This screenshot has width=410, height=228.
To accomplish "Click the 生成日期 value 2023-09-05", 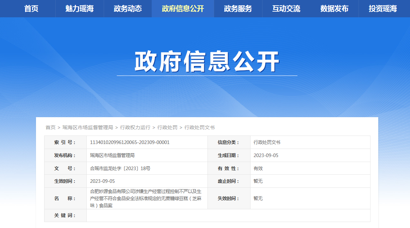I will [x=266, y=156].
